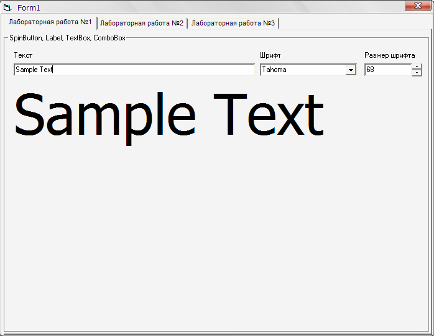Click the Sample Text input field

(134, 70)
